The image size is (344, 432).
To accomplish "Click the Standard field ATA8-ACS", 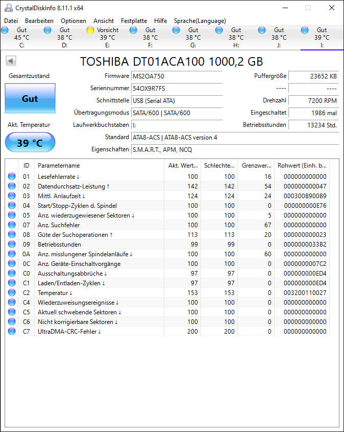I will coord(235,138).
